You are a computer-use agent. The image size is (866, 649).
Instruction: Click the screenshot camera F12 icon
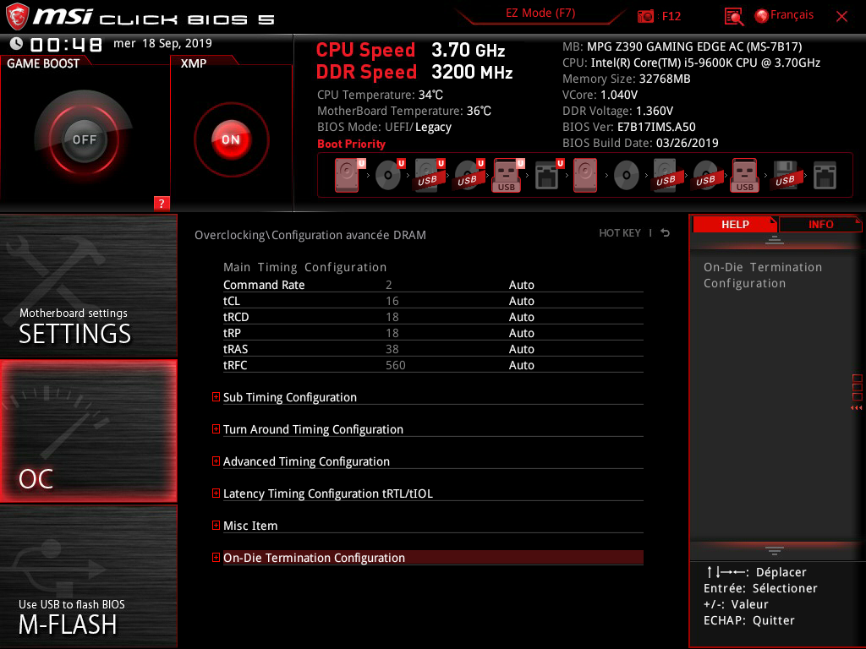click(645, 16)
